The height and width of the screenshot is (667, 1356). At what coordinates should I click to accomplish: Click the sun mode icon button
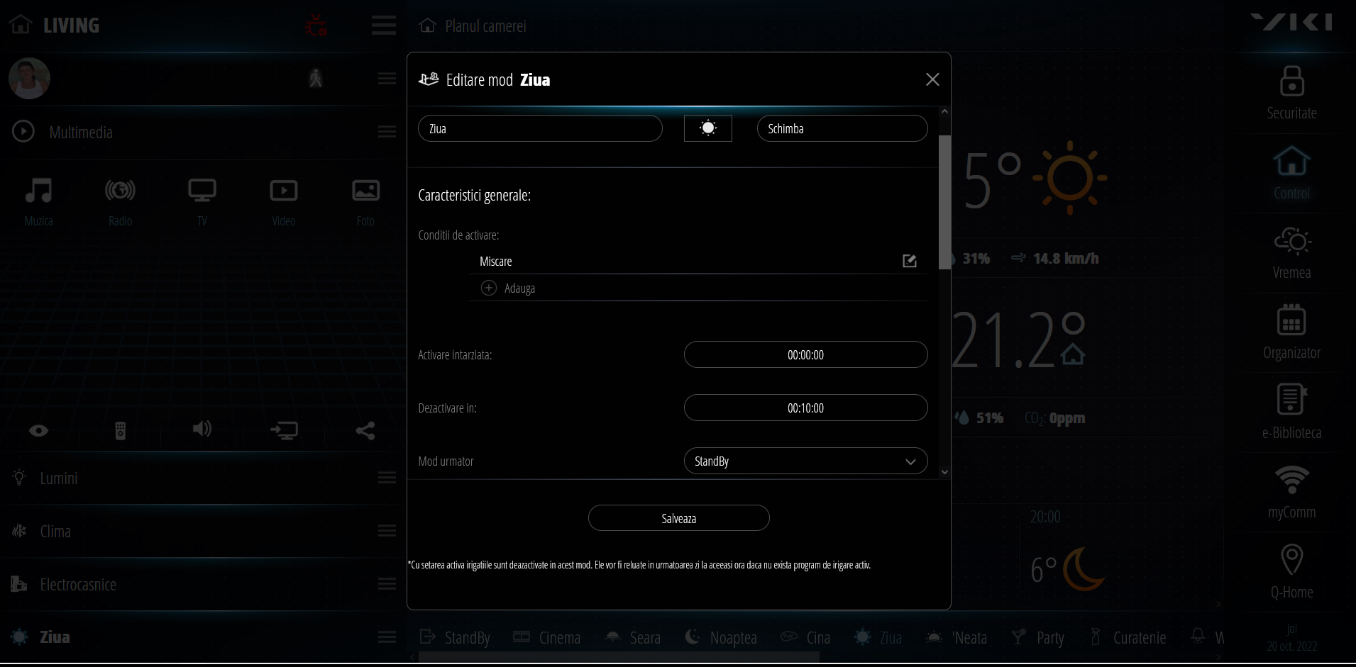pyautogui.click(x=707, y=128)
